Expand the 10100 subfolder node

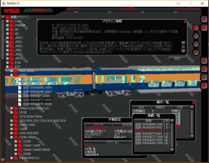pos(12,112)
